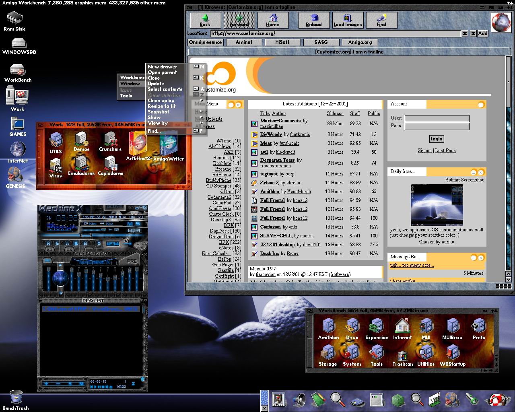
Task: Open the Location URL history dropdown
Action: pyautogui.click(x=465, y=34)
